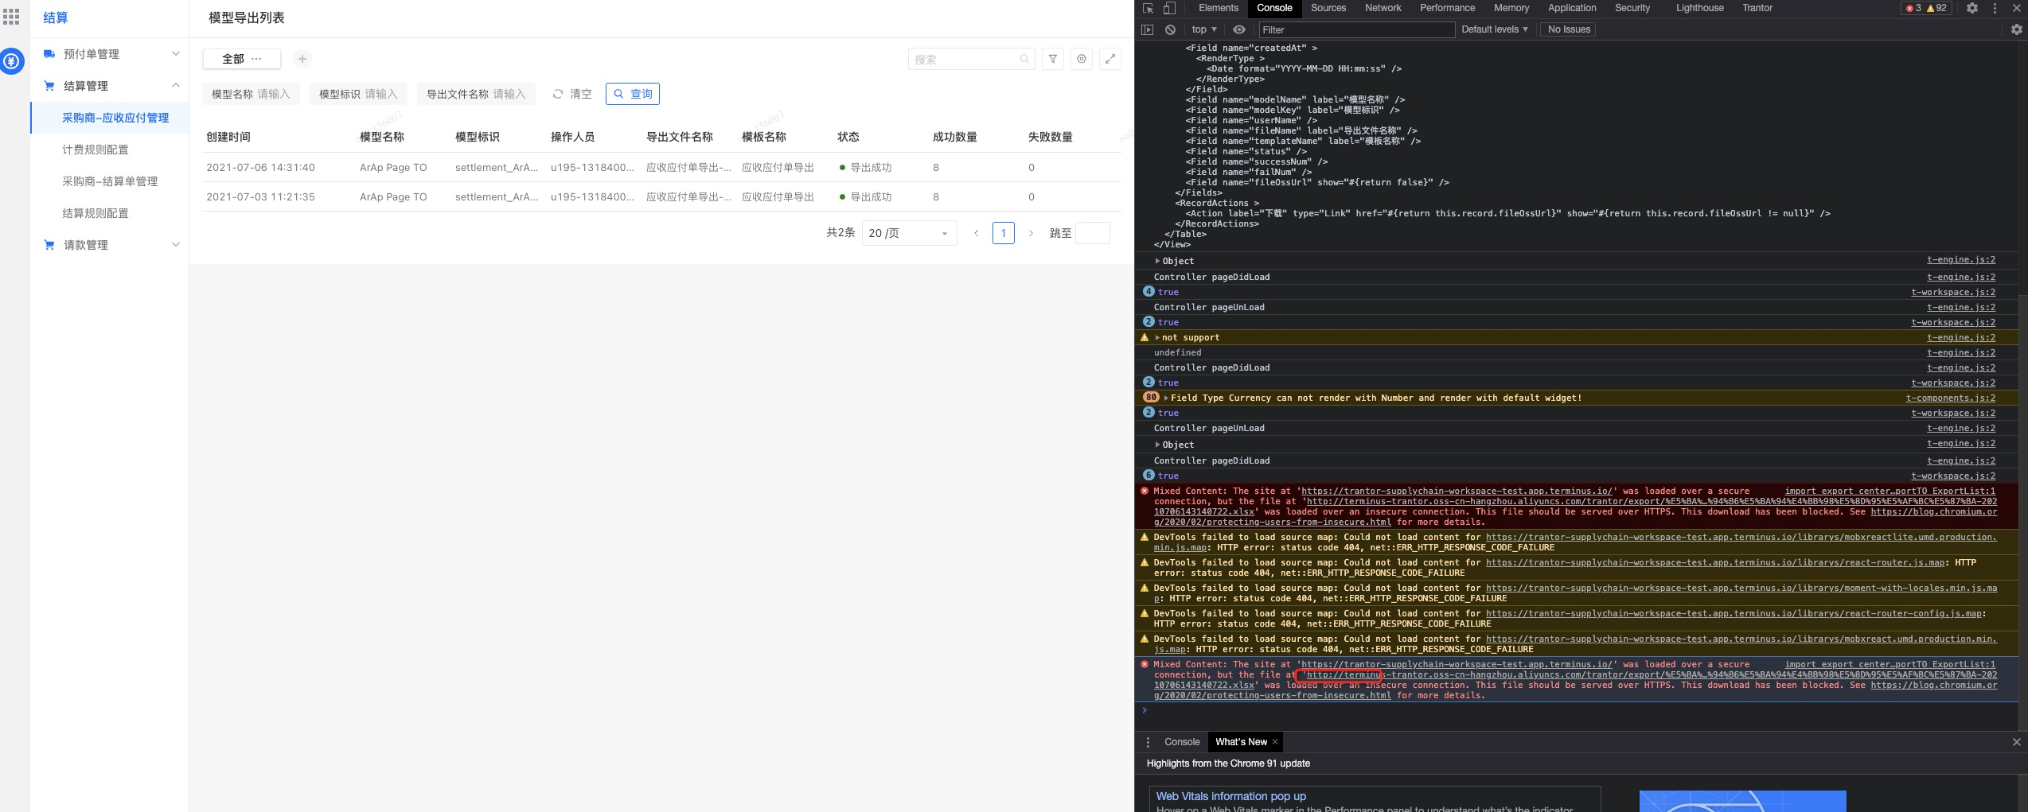This screenshot has height=812, width=2028.
Task: Toggle the device toolbar in DevTools
Action: tap(1169, 8)
